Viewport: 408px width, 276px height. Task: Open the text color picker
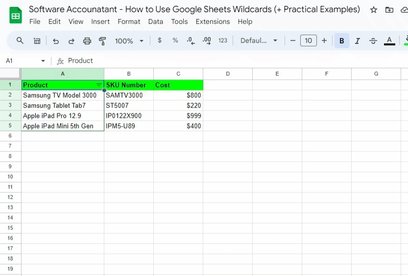(389, 41)
